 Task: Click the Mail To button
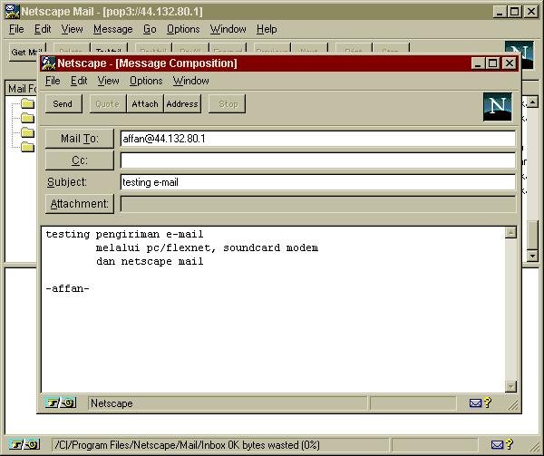80,139
